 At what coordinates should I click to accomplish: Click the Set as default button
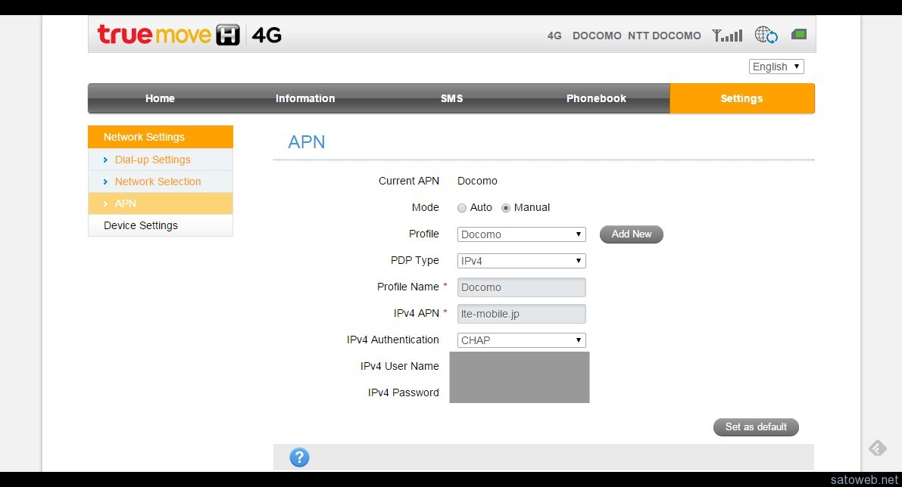(x=755, y=427)
